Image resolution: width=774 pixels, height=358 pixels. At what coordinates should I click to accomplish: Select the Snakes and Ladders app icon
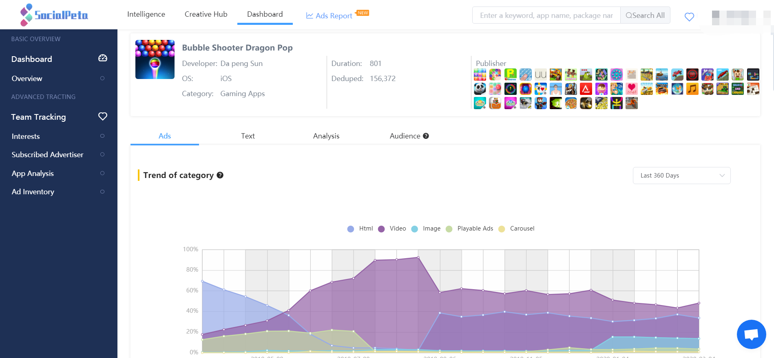click(738, 89)
